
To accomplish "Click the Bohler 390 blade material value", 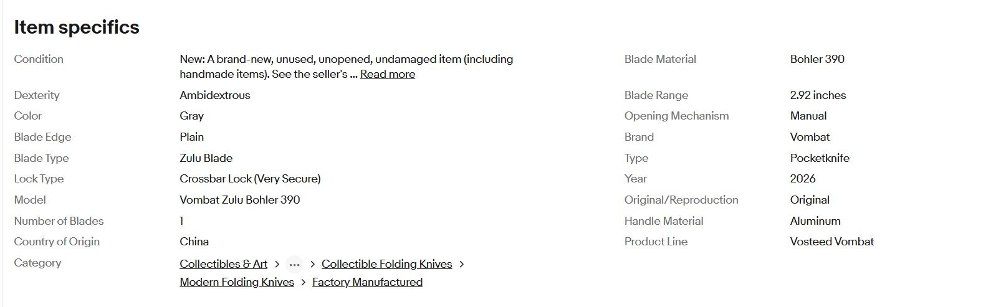I will [x=816, y=59].
